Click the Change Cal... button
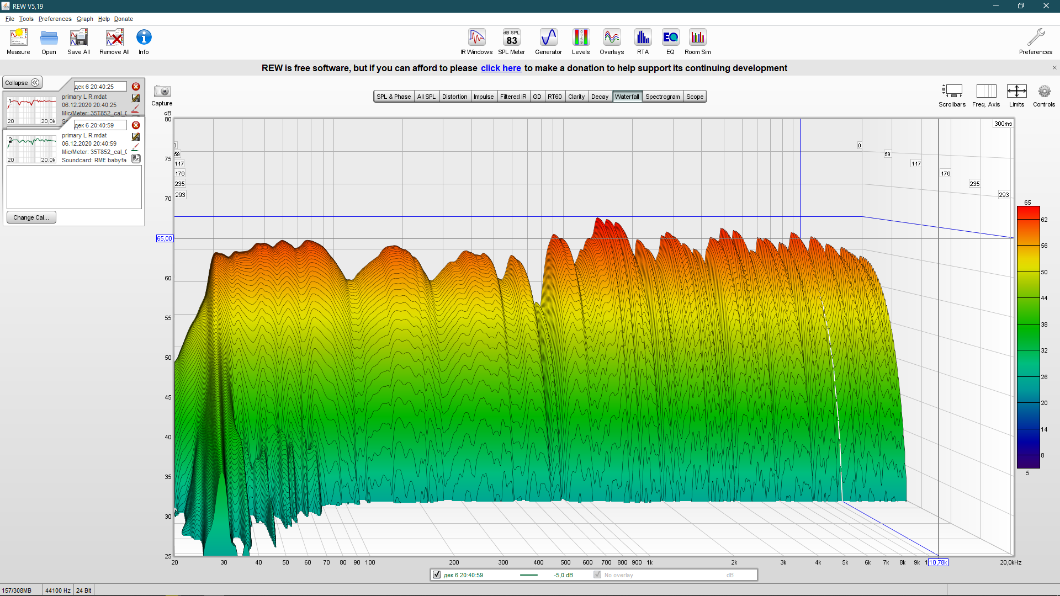1060x596 pixels. coord(31,217)
